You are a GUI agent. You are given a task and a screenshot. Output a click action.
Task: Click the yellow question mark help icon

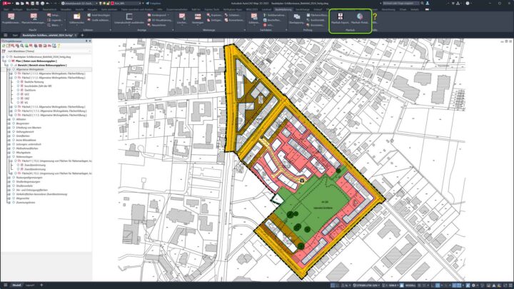click(x=375, y=16)
